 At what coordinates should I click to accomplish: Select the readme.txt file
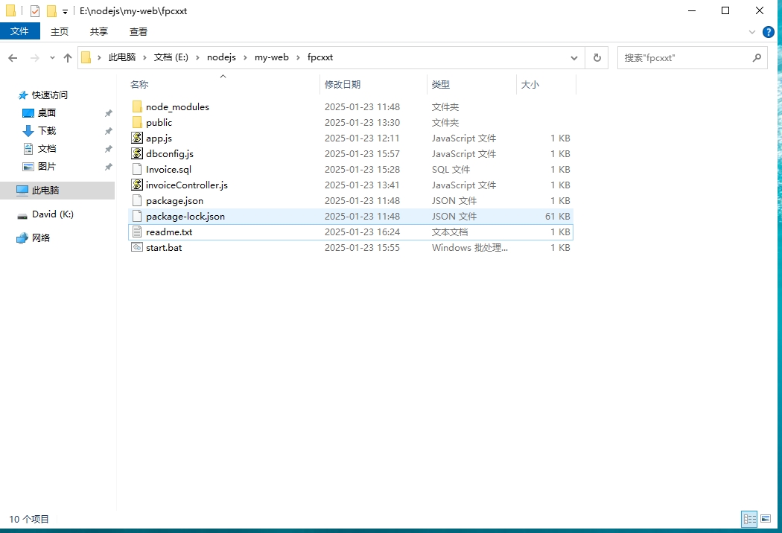pos(170,232)
